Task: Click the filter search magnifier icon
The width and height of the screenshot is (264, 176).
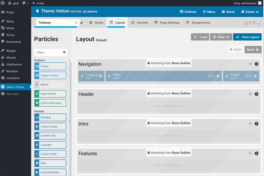Action: pyautogui.click(x=64, y=52)
